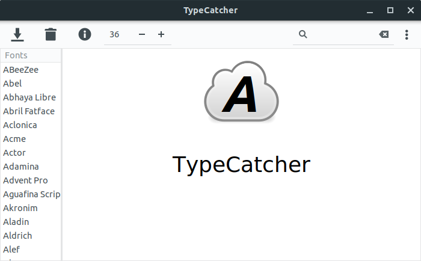Pick Adamina in the font list
Screen dimensions: 421x261
click(31, 167)
